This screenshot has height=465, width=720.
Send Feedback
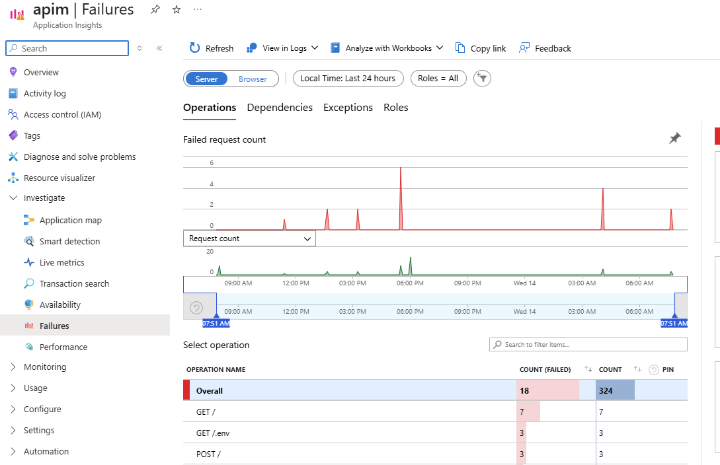(x=545, y=48)
